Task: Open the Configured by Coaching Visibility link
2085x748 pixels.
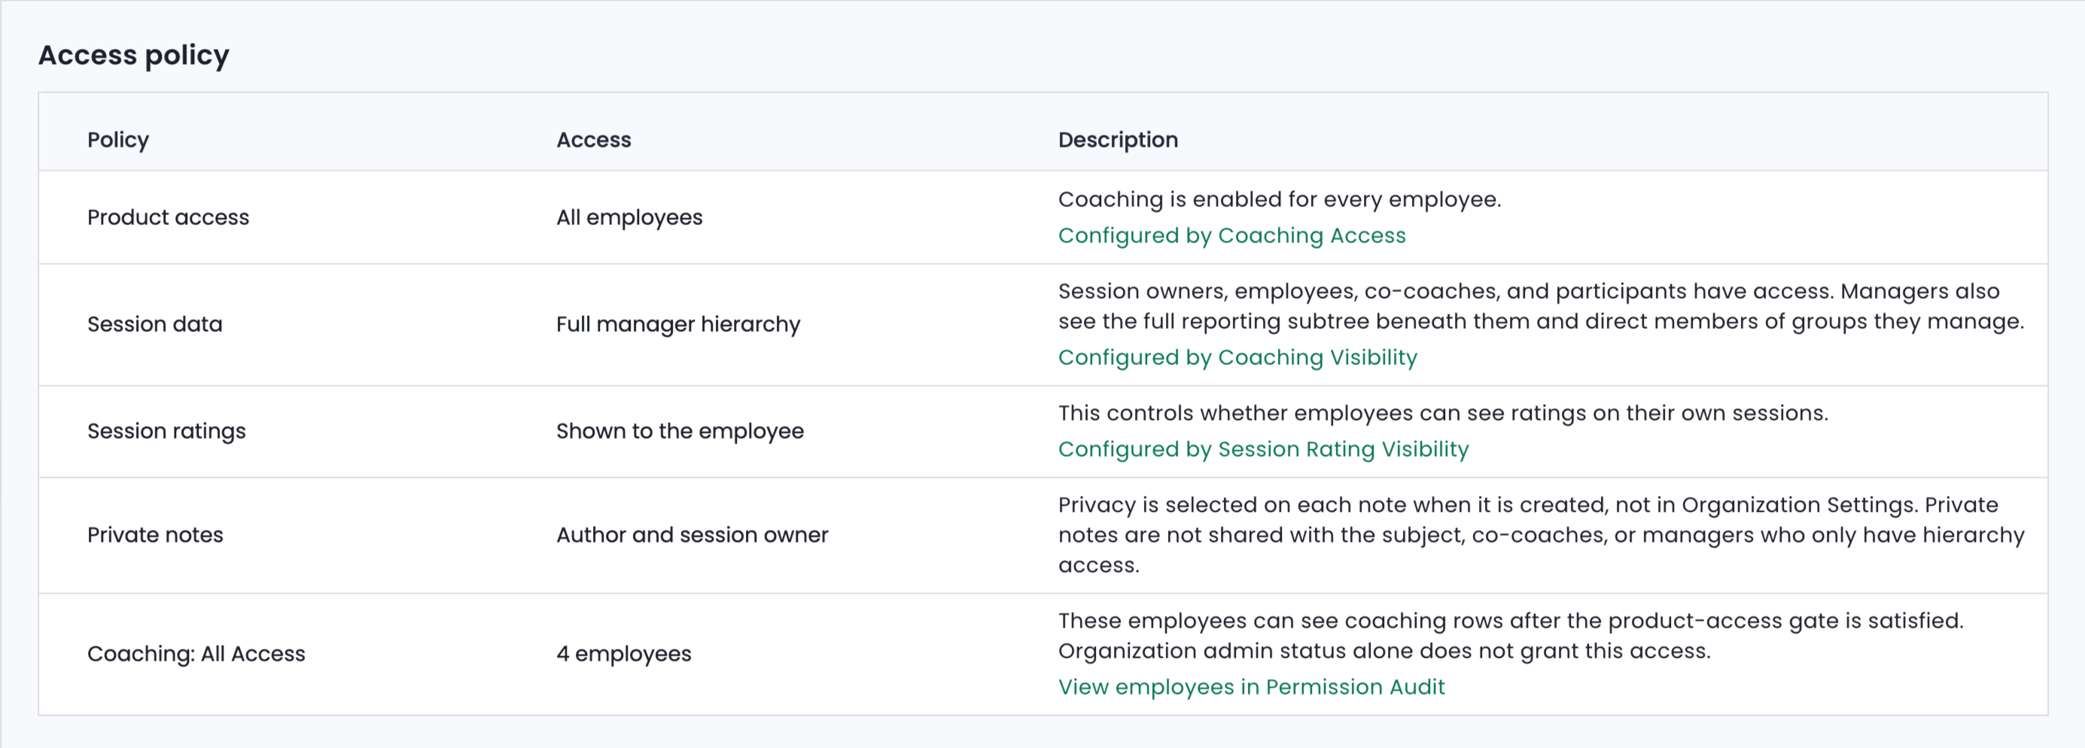Action: click(x=1237, y=357)
